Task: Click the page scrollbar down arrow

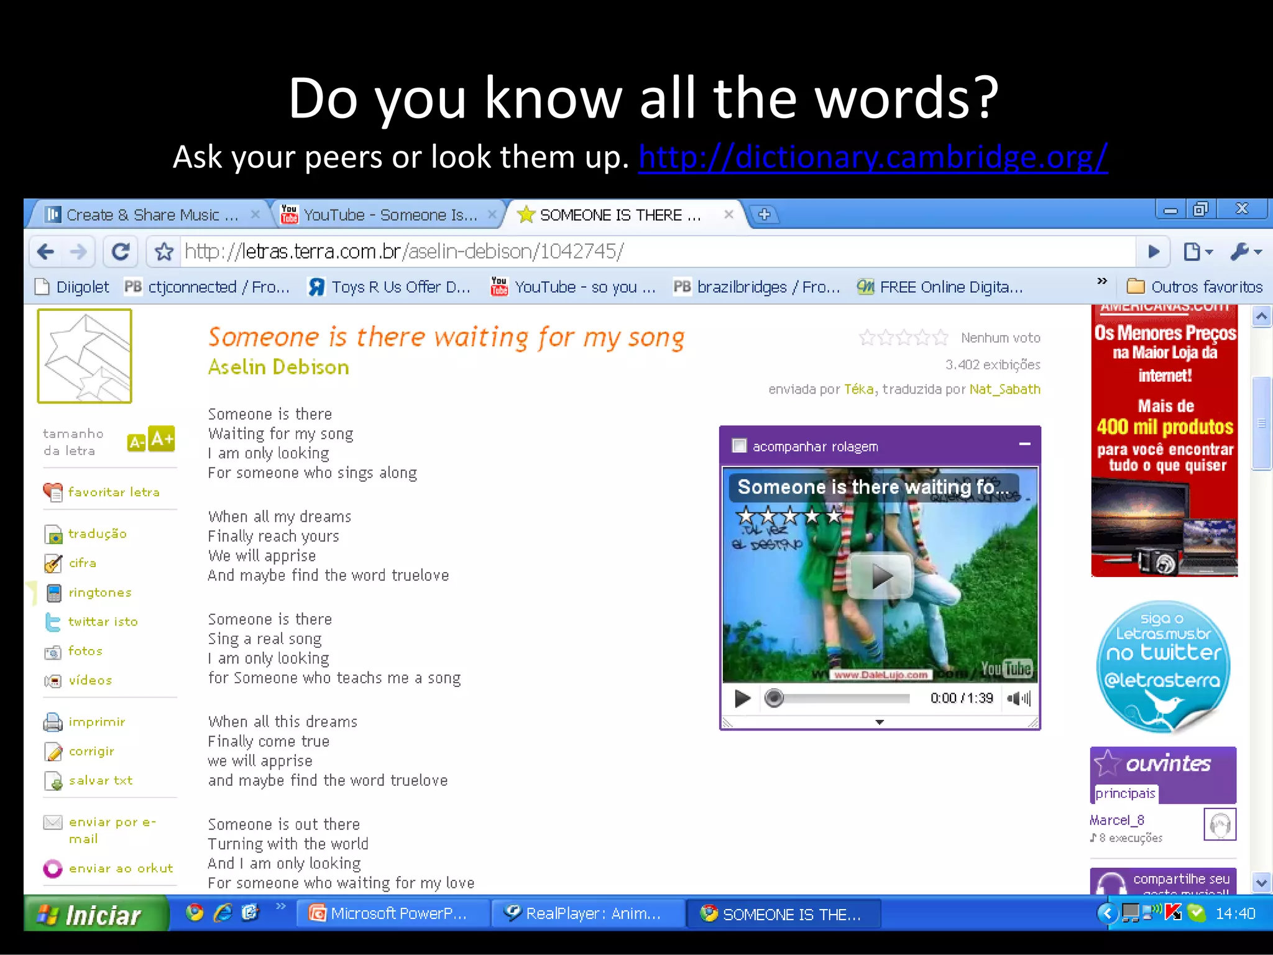Action: [1261, 882]
